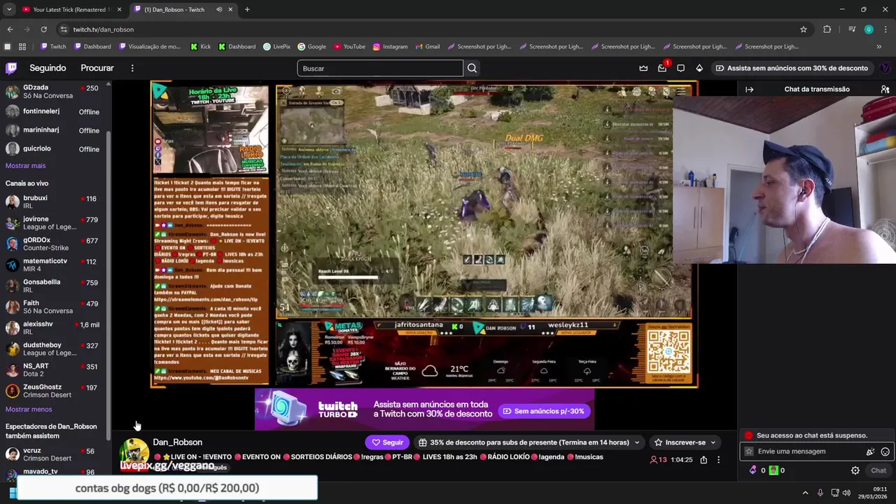Show hidden system tray icons
Image resolution: width=896 pixels, height=504 pixels.
805,493
